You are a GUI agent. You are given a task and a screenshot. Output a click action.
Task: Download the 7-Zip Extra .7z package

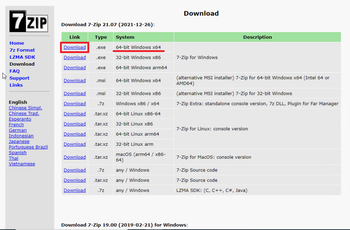(x=74, y=104)
